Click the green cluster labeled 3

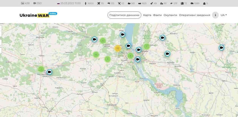107,59
